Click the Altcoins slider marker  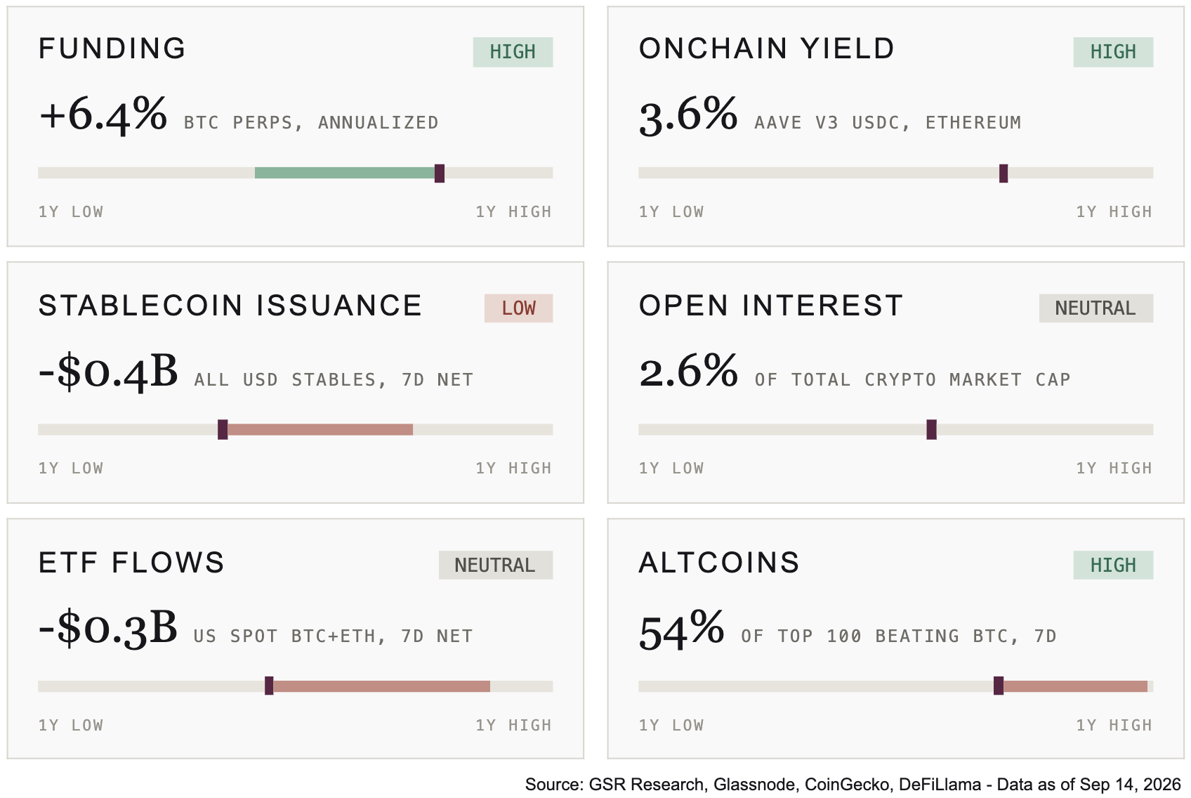999,686
